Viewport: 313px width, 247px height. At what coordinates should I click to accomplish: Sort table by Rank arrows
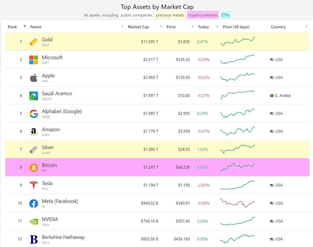coord(25,26)
